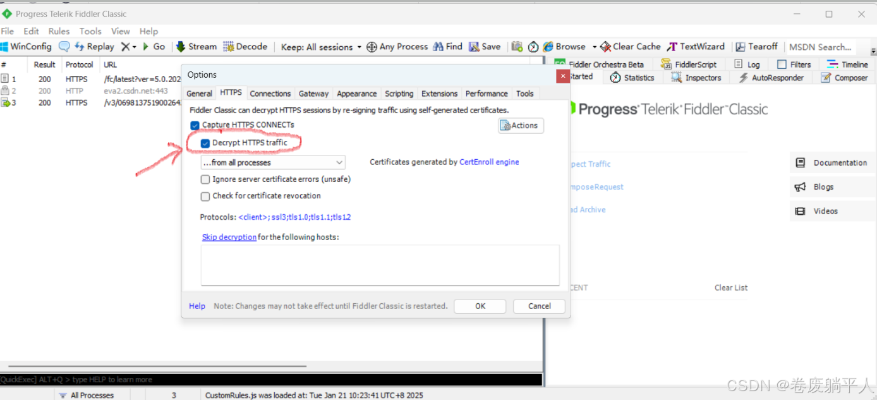Open the AutoResponder tab
The image size is (877, 400).
click(771, 78)
